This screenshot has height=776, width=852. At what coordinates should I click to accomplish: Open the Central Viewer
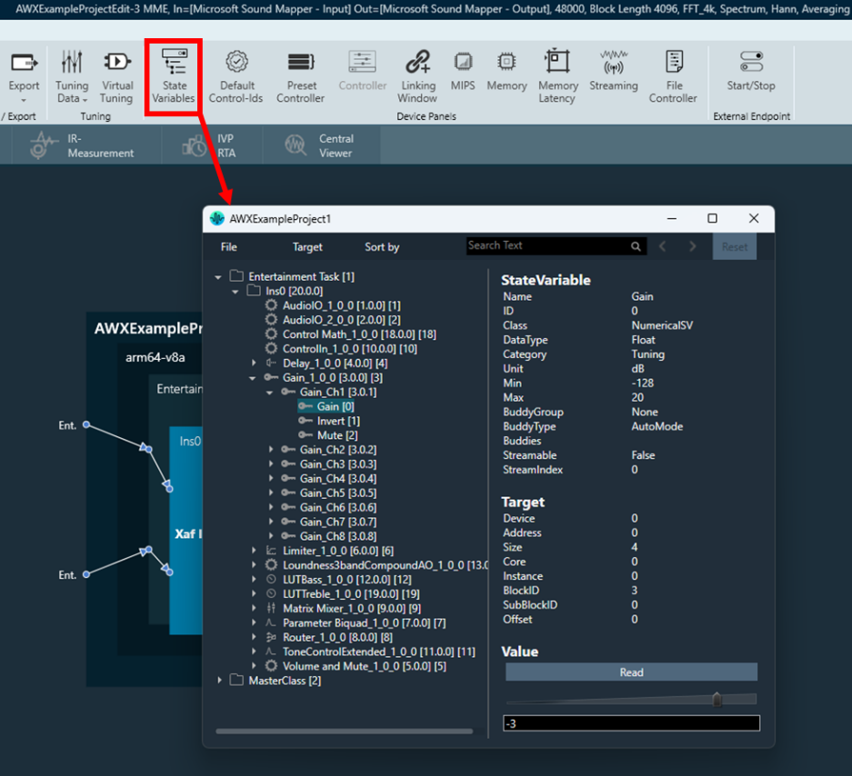[319, 145]
